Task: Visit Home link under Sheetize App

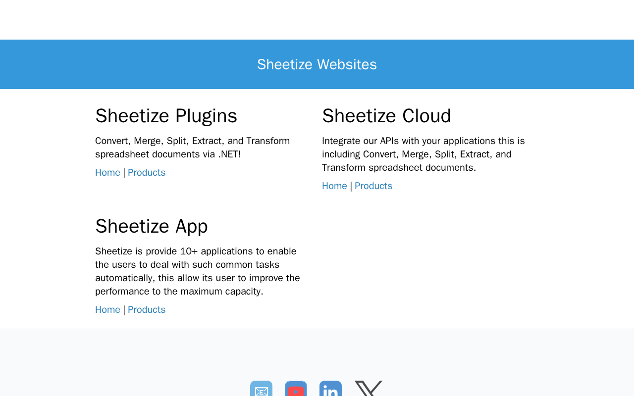Action: [107, 310]
